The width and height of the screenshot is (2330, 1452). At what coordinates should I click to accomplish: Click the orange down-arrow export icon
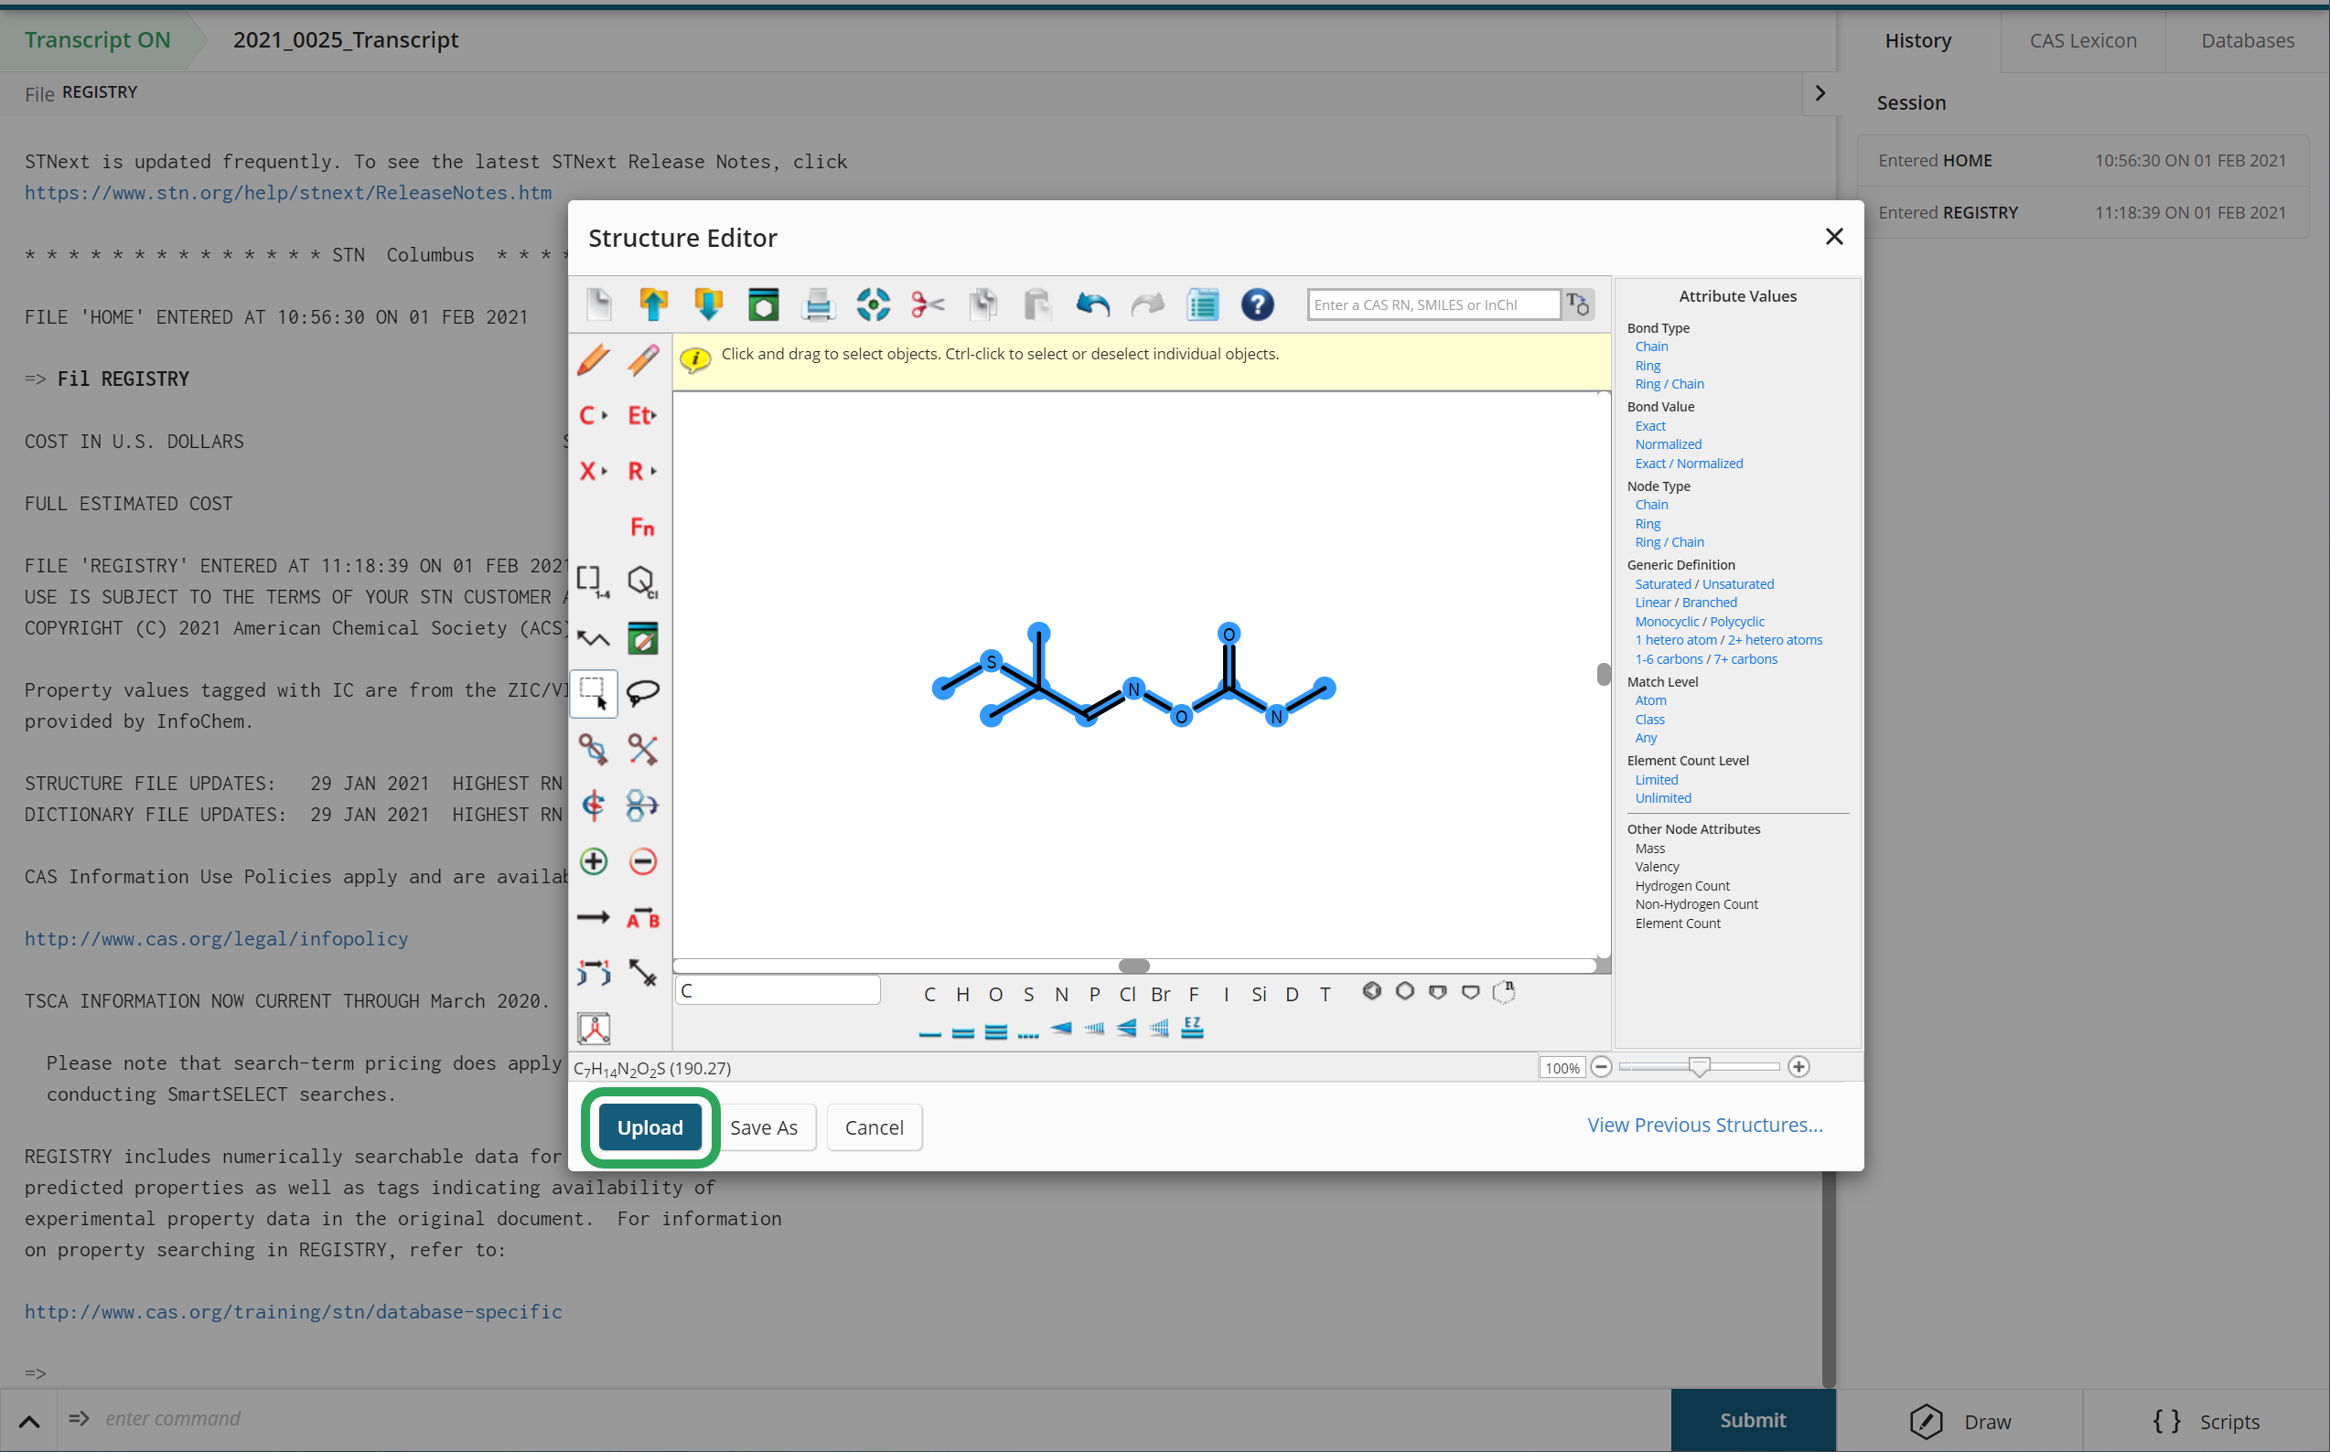click(x=708, y=304)
